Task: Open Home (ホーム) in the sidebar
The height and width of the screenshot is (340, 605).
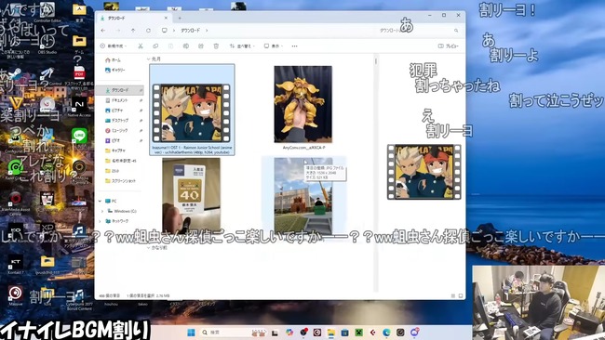Action: 113,60
